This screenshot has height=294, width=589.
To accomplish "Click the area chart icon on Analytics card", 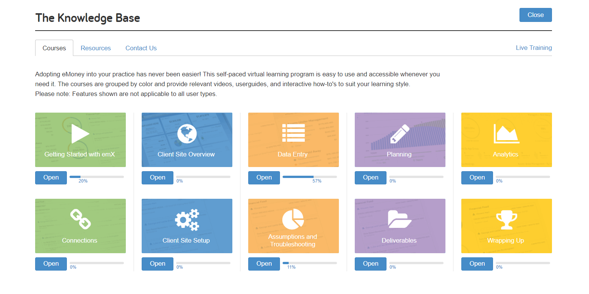I will pos(506,134).
